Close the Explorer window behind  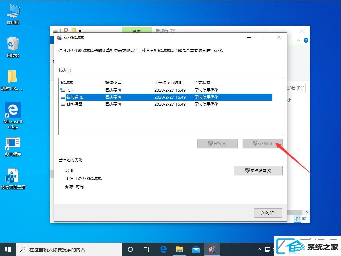click(302, 31)
